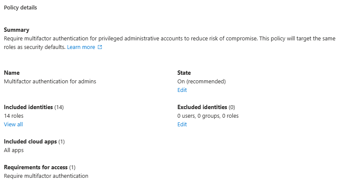Click the 'Require multifactor authentication' requirement text
This screenshot has height=186, width=341.
pos(46,176)
